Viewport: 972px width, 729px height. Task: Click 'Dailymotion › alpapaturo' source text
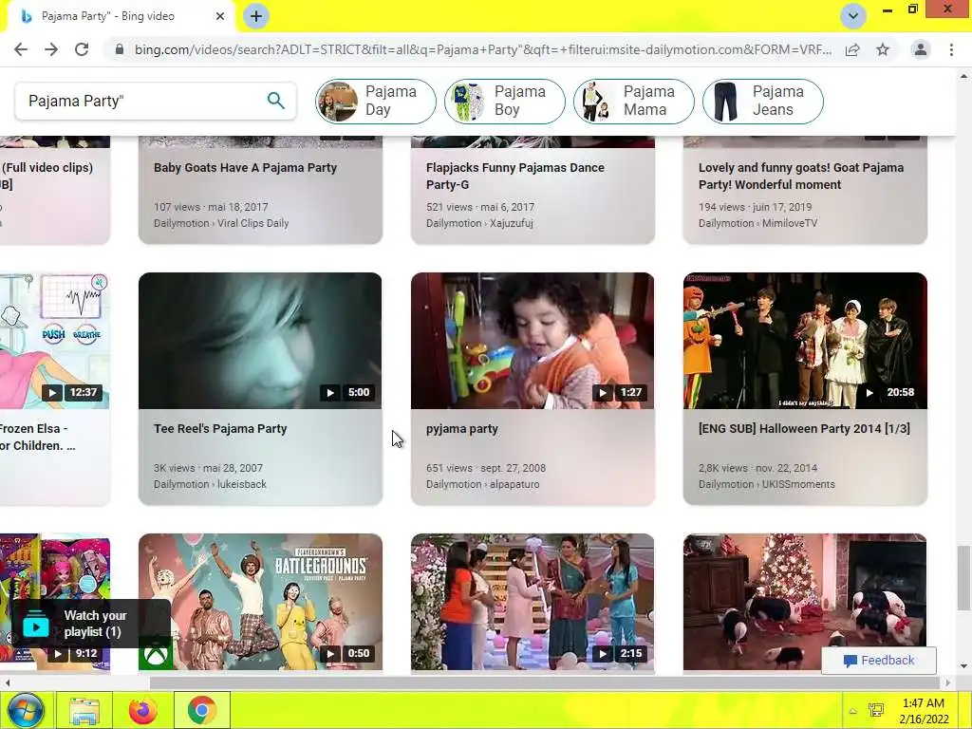pyautogui.click(x=482, y=484)
